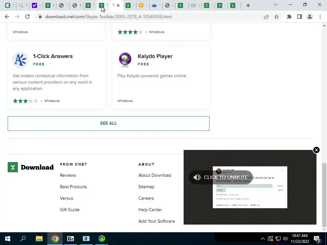Screen dimensions: 327x245
Task: Go back to the previous page
Action: point(7,17)
